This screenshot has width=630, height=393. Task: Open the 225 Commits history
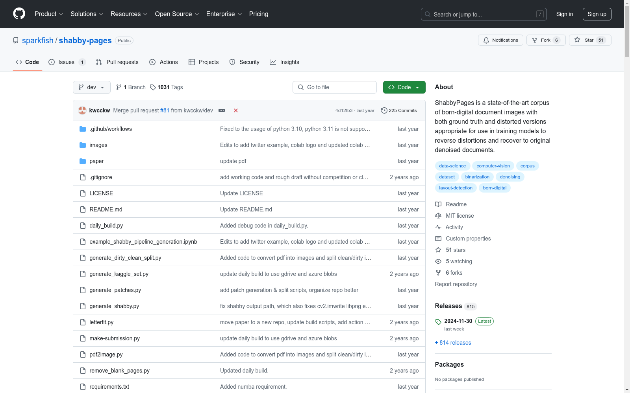(x=399, y=110)
